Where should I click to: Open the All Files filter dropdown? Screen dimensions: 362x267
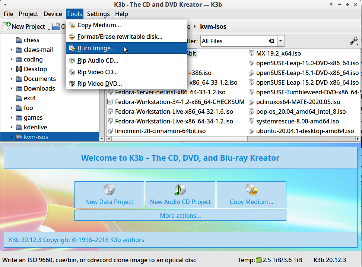280,41
